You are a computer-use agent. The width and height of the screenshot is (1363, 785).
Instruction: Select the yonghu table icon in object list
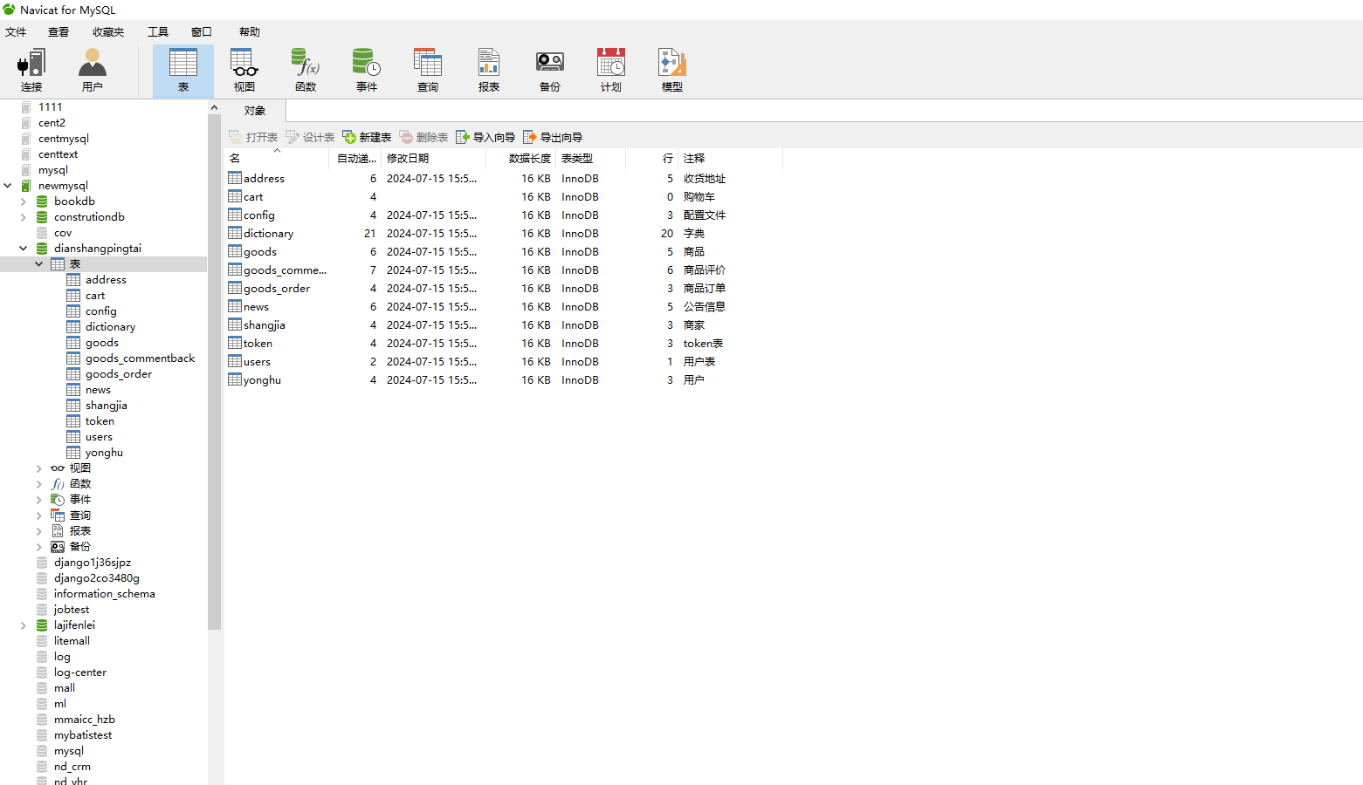235,379
